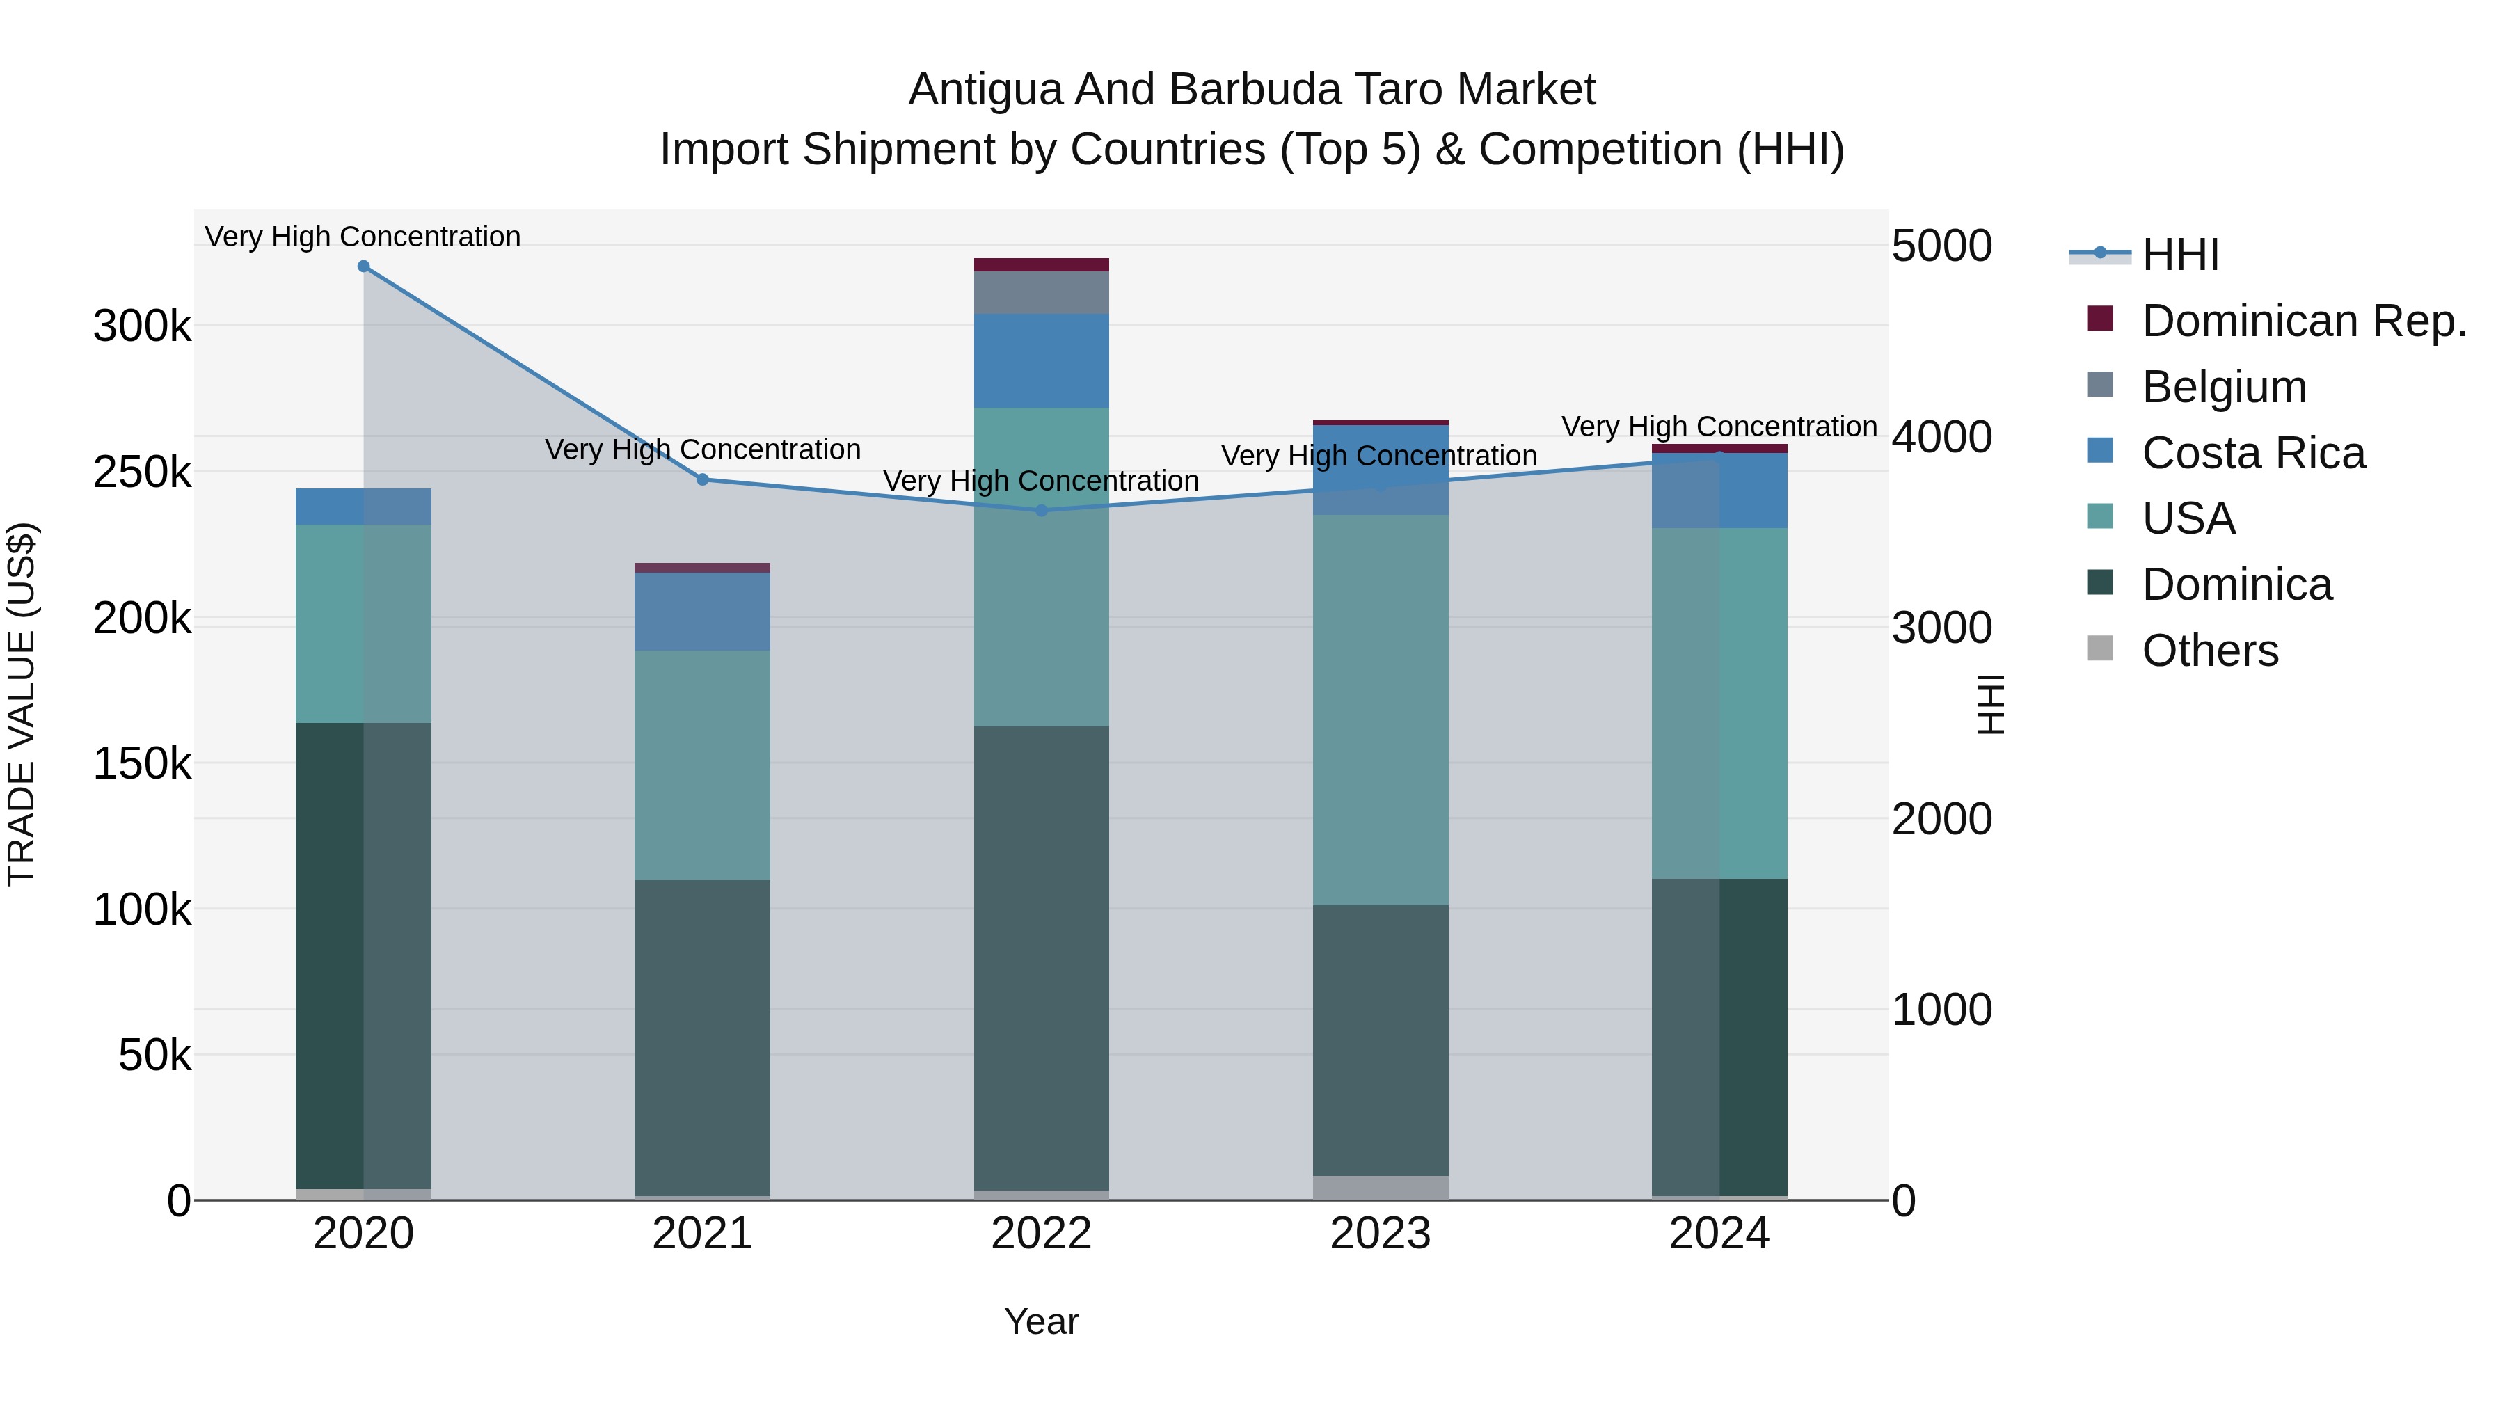This screenshot has width=2505, height=1409.
Task: Click the 2024 Dominican Rep. bar segment
Action: [1719, 449]
